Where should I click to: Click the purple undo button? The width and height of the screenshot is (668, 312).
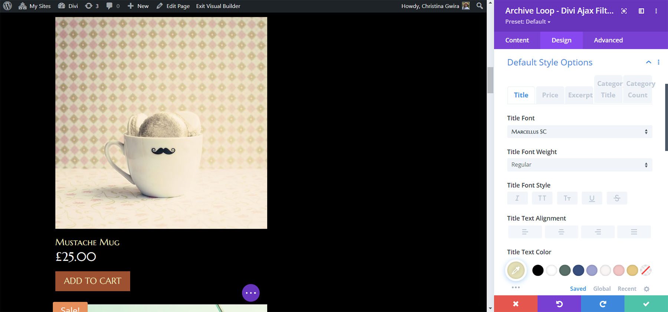559,304
